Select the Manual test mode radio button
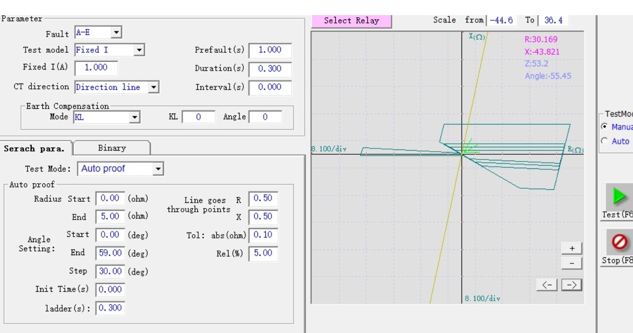Viewport: 633px width, 333px height. coord(605,127)
